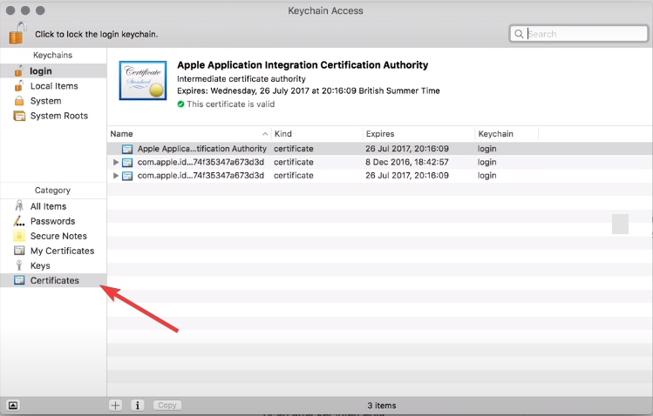Show the Keys category
The width and height of the screenshot is (653, 416).
coord(53,266)
